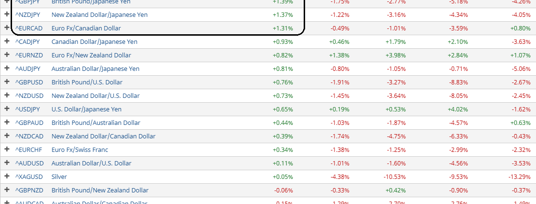Click the plus icon beside ^CADJPY

click(7, 41)
